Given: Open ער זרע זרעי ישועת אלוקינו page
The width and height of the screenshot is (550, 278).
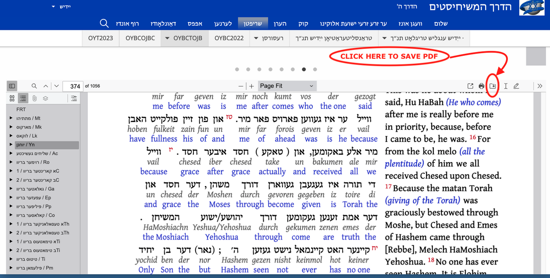Looking at the screenshot, I should (353, 23).
